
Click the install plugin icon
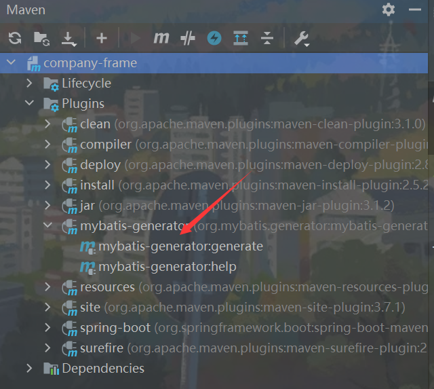point(69,186)
